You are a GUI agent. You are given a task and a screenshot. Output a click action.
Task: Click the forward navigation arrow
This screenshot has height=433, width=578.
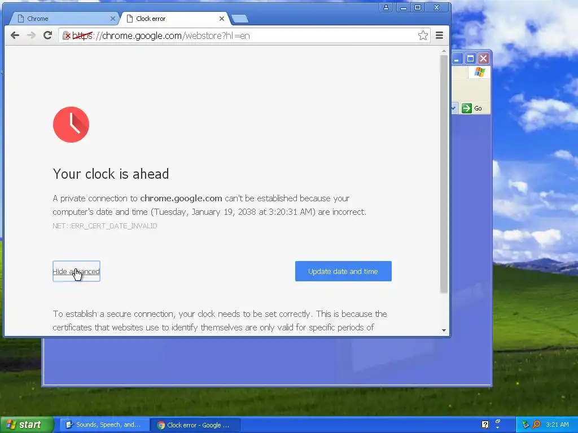32,36
